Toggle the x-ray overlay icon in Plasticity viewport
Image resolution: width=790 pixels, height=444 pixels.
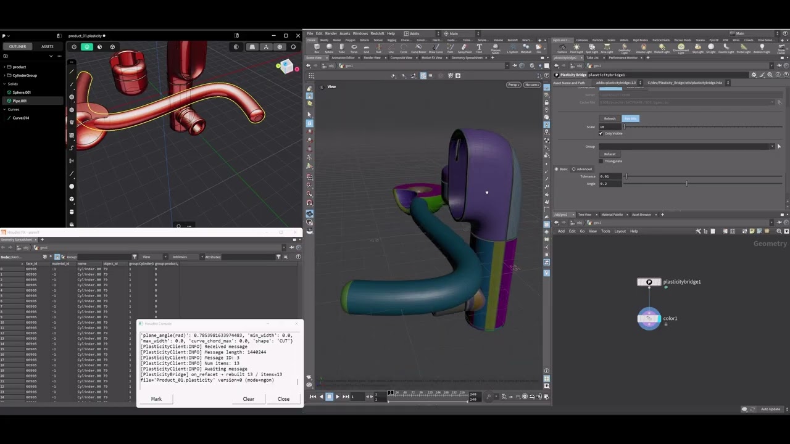tap(236, 47)
